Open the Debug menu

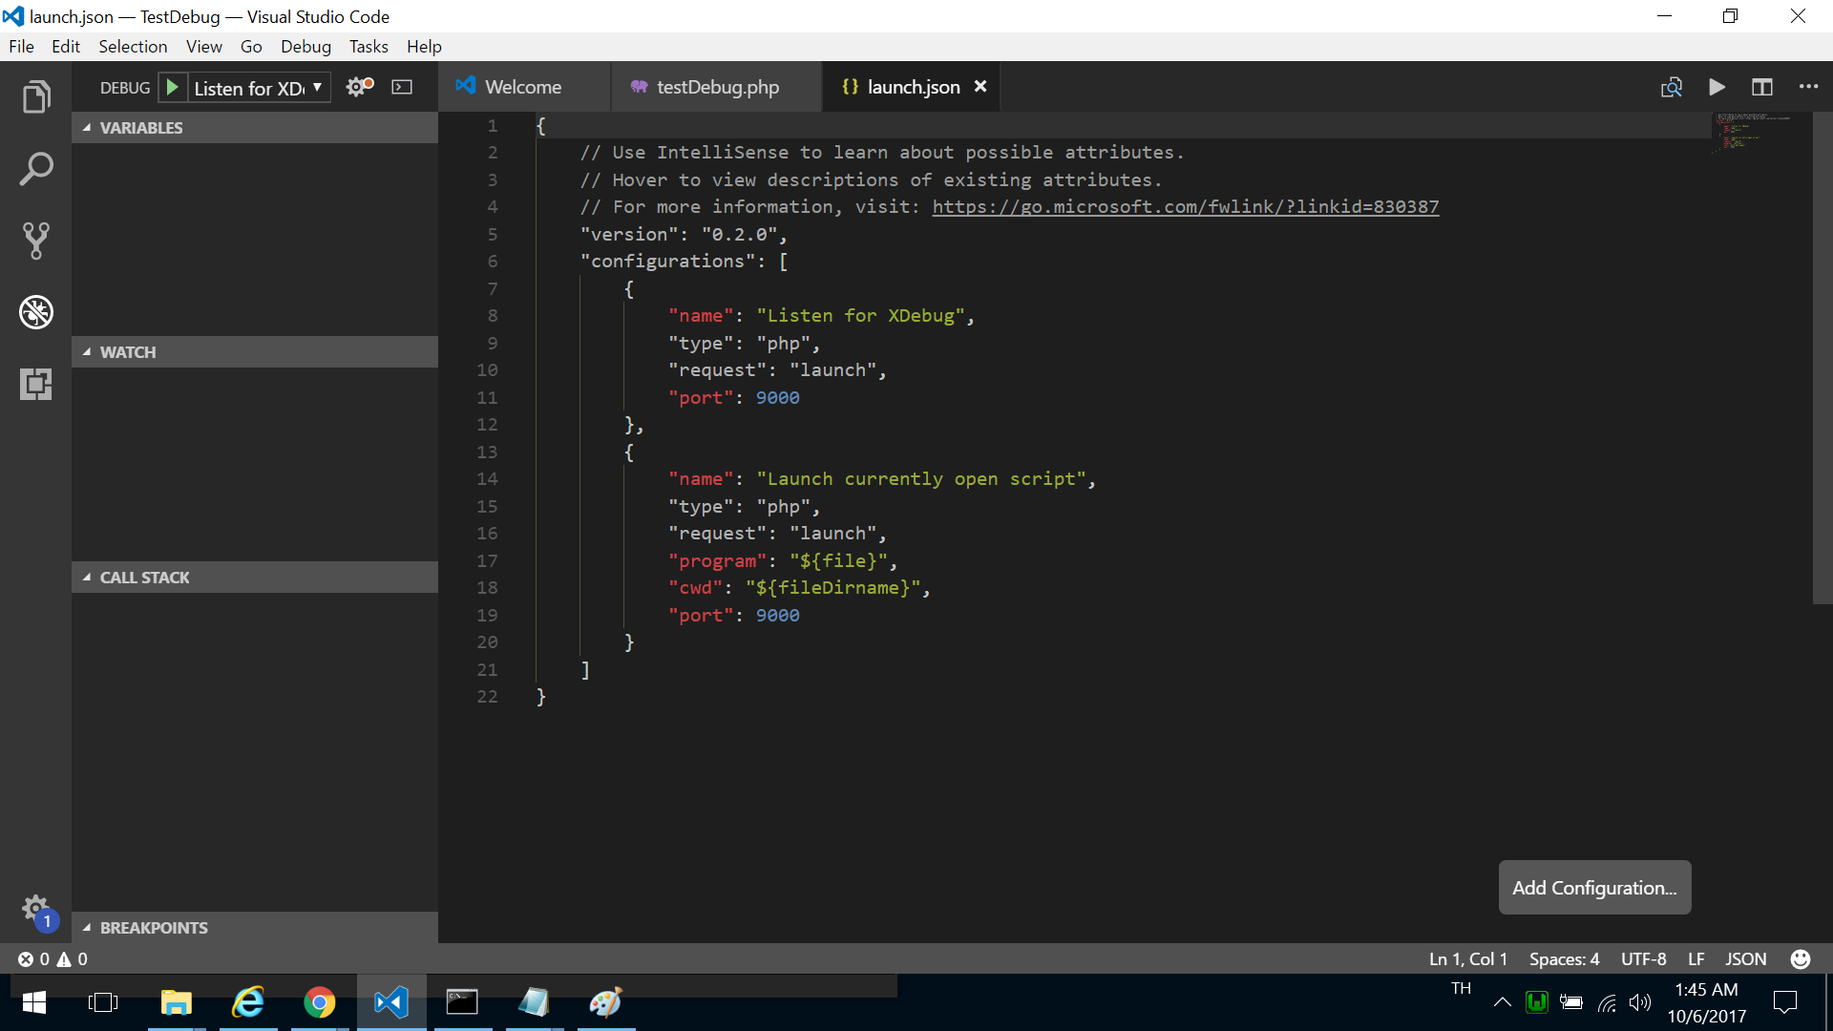pos(305,47)
